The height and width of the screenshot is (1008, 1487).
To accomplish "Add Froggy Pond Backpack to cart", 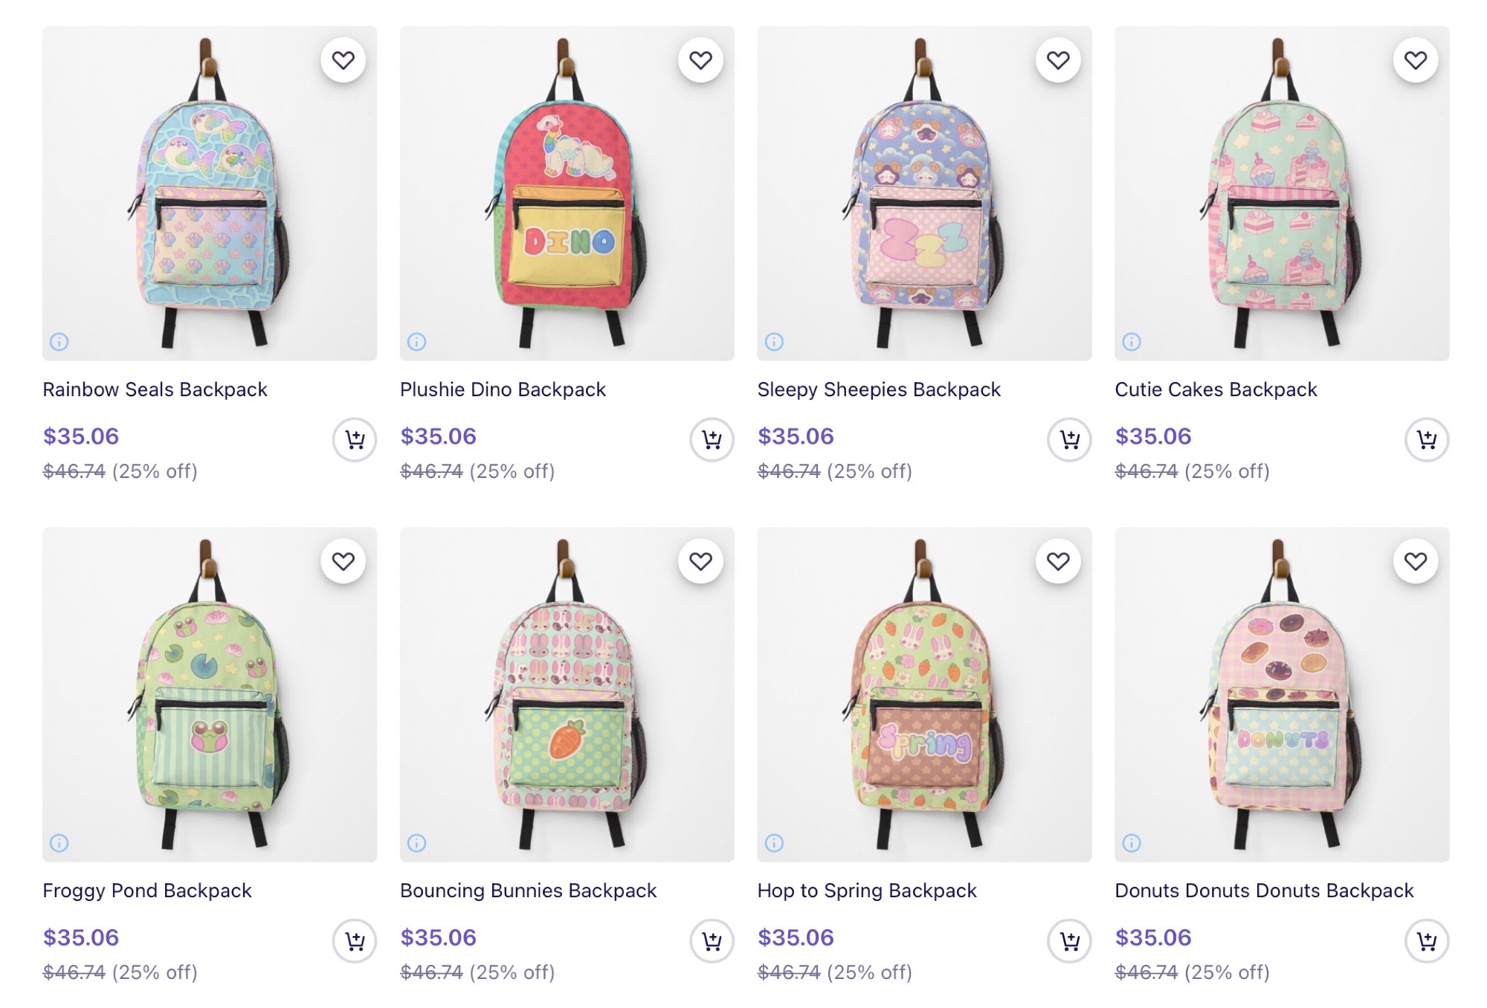I will (355, 941).
